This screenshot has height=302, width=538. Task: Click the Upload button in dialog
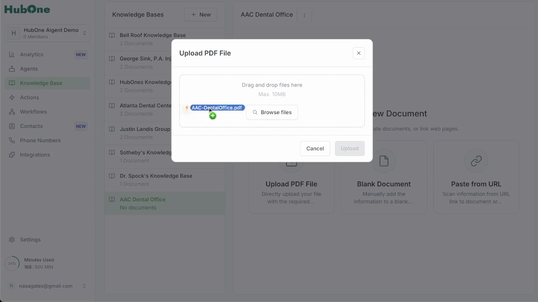350,148
